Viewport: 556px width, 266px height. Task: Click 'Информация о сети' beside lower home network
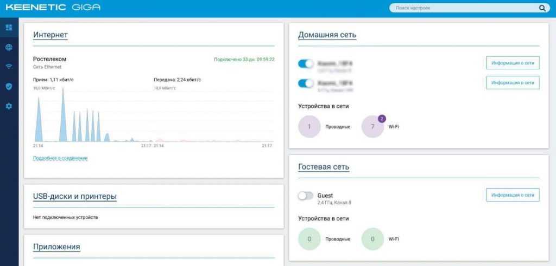tap(513, 83)
